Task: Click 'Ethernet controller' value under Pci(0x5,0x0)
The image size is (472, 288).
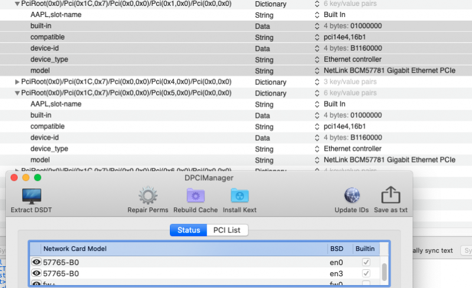Action: (352, 148)
